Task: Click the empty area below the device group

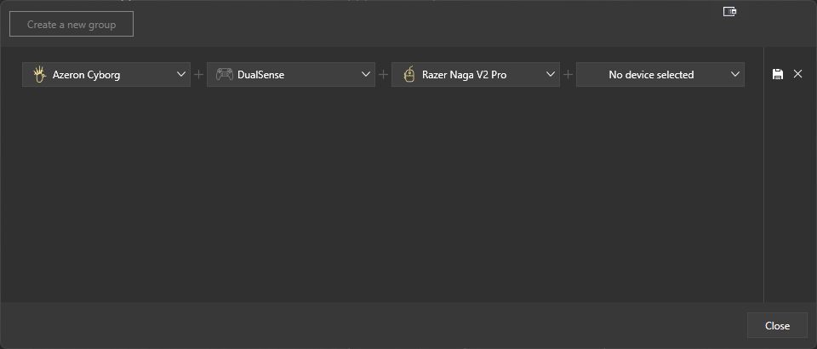Action: pos(383,196)
